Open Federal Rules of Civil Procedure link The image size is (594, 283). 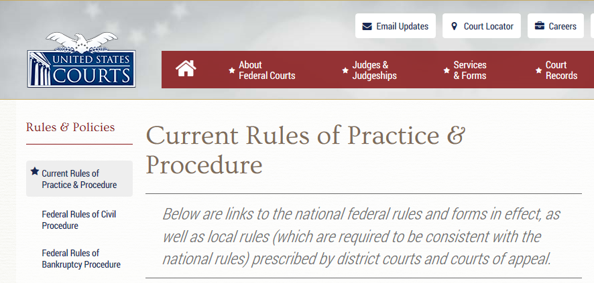79,220
